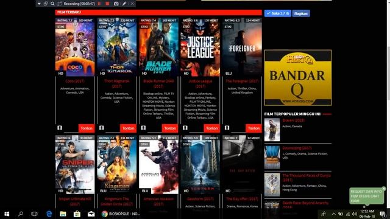
Task: Open the Justice League poster
Action: (x=200, y=47)
